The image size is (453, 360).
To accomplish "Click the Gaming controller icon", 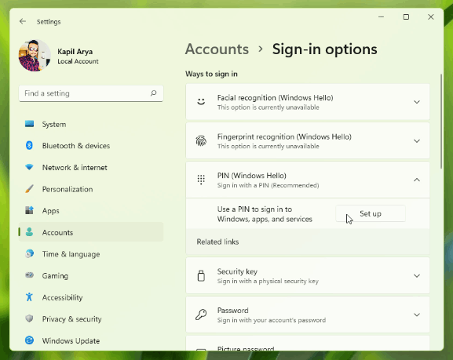I will point(29,275).
